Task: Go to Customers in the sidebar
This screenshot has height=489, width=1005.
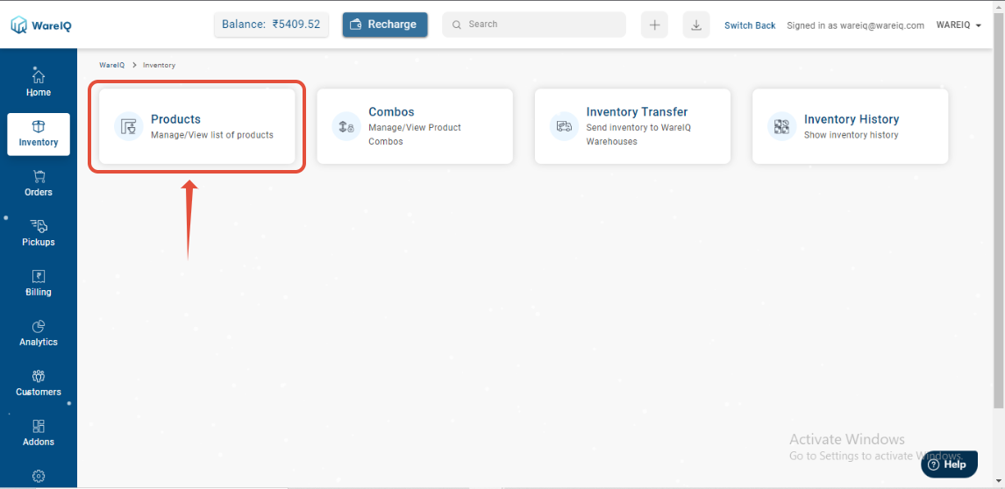Action: tap(39, 383)
